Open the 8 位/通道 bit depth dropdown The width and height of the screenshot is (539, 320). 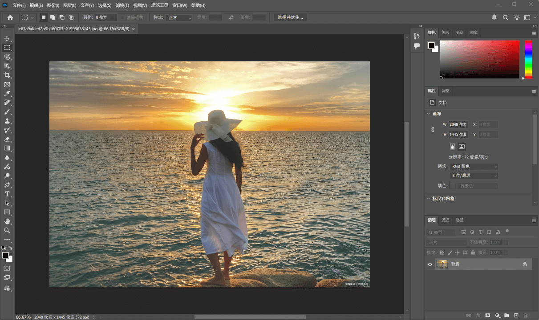click(x=473, y=175)
